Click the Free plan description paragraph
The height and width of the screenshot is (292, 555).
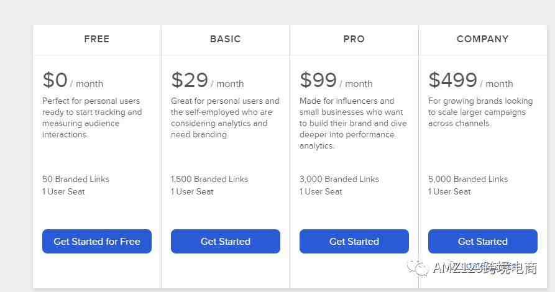(x=92, y=118)
